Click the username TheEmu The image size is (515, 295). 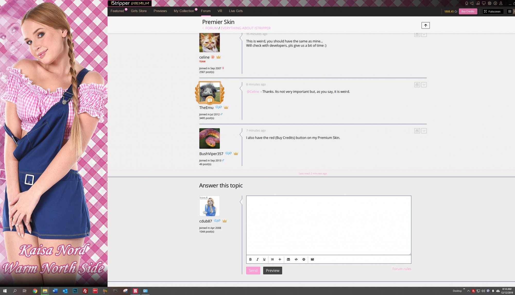click(x=206, y=108)
